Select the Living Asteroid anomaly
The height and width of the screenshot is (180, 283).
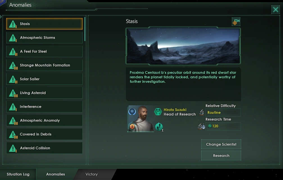click(44, 93)
